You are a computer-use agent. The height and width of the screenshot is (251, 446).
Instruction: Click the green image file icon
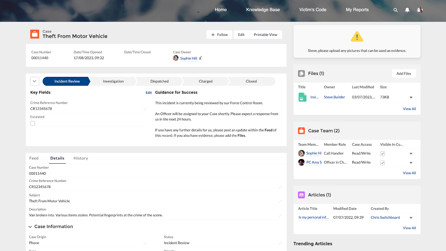click(302, 97)
